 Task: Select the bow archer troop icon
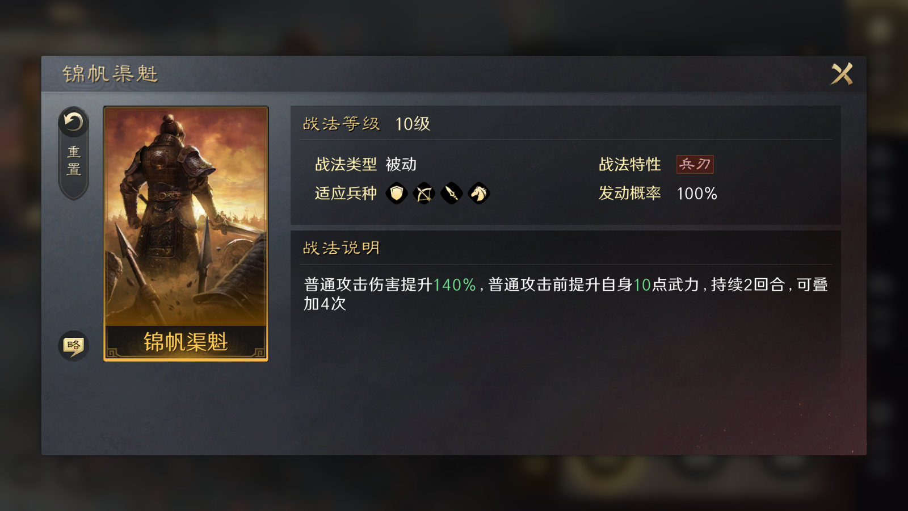tap(424, 194)
